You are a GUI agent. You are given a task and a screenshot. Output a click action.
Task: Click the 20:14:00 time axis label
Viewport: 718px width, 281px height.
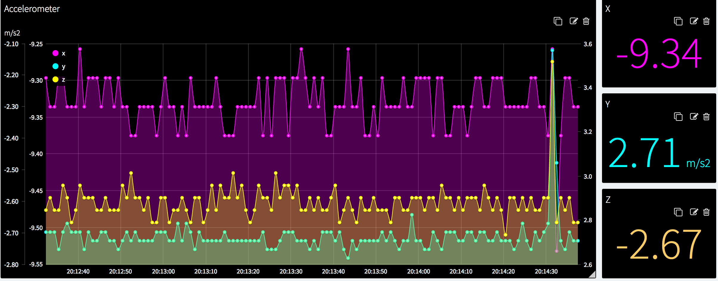tap(418, 271)
